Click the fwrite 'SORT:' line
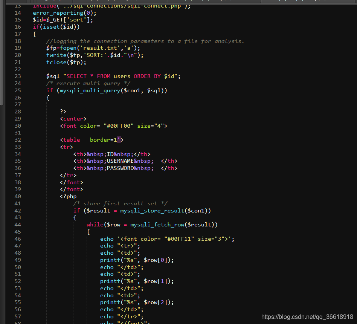Image resolution: width=357 pixels, height=324 pixels. pyautogui.click(x=95, y=55)
